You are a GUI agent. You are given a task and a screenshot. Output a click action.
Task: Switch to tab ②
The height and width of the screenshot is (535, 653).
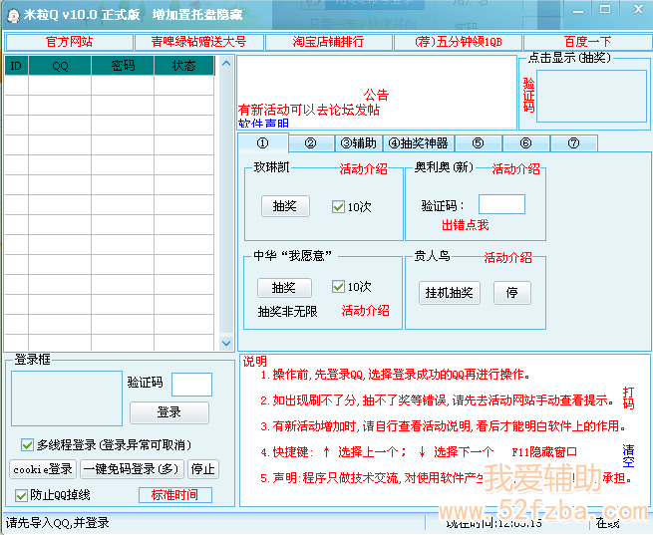[x=311, y=143]
